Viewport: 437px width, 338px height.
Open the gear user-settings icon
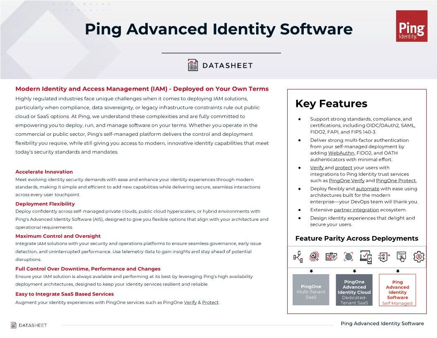(x=419, y=257)
